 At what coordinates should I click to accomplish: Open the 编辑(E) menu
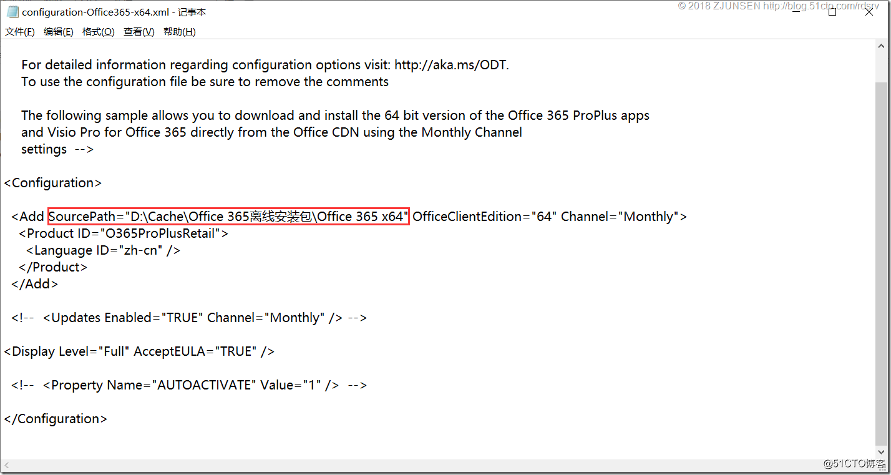[x=59, y=32]
